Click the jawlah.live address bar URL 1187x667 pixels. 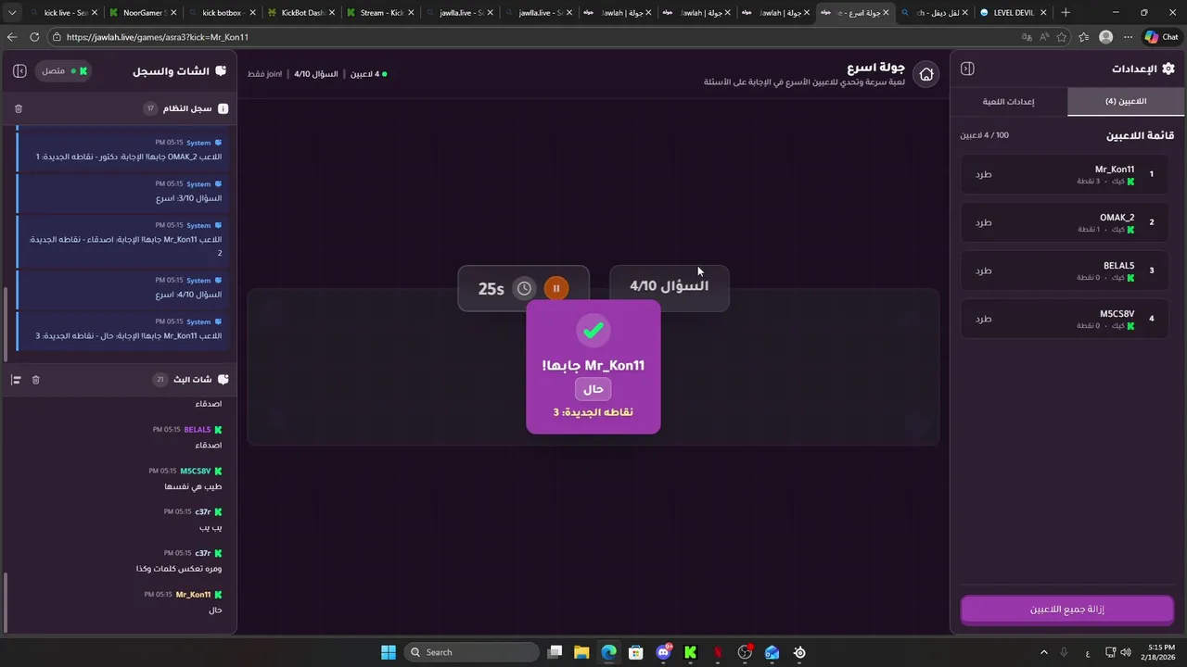click(x=158, y=37)
